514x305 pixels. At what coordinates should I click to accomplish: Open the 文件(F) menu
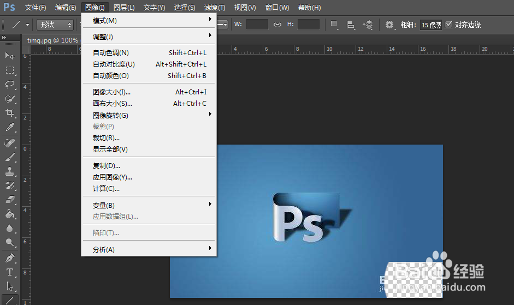pyautogui.click(x=36, y=7)
